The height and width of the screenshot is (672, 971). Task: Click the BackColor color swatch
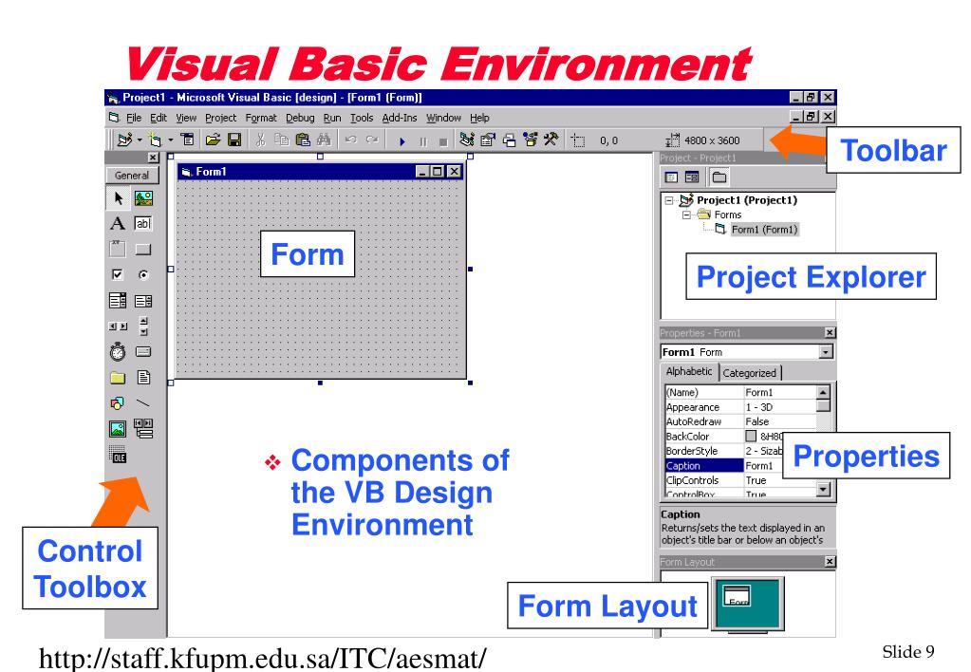(x=751, y=436)
